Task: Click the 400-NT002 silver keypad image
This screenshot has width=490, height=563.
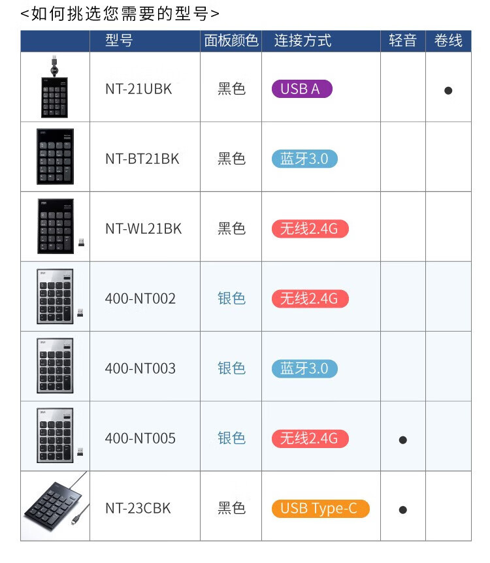Action: click(x=56, y=297)
